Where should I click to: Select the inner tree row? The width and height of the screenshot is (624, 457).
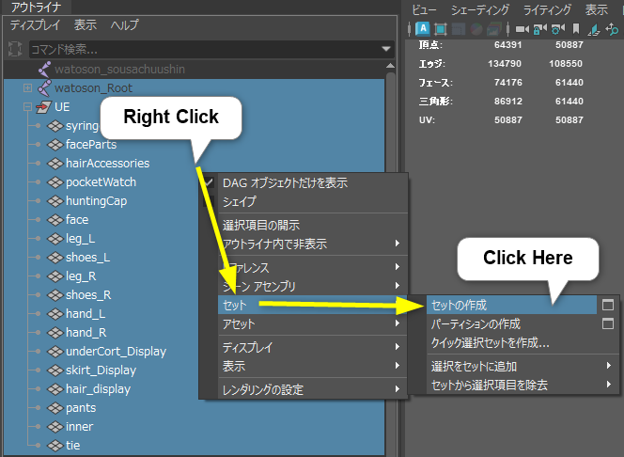(195, 427)
